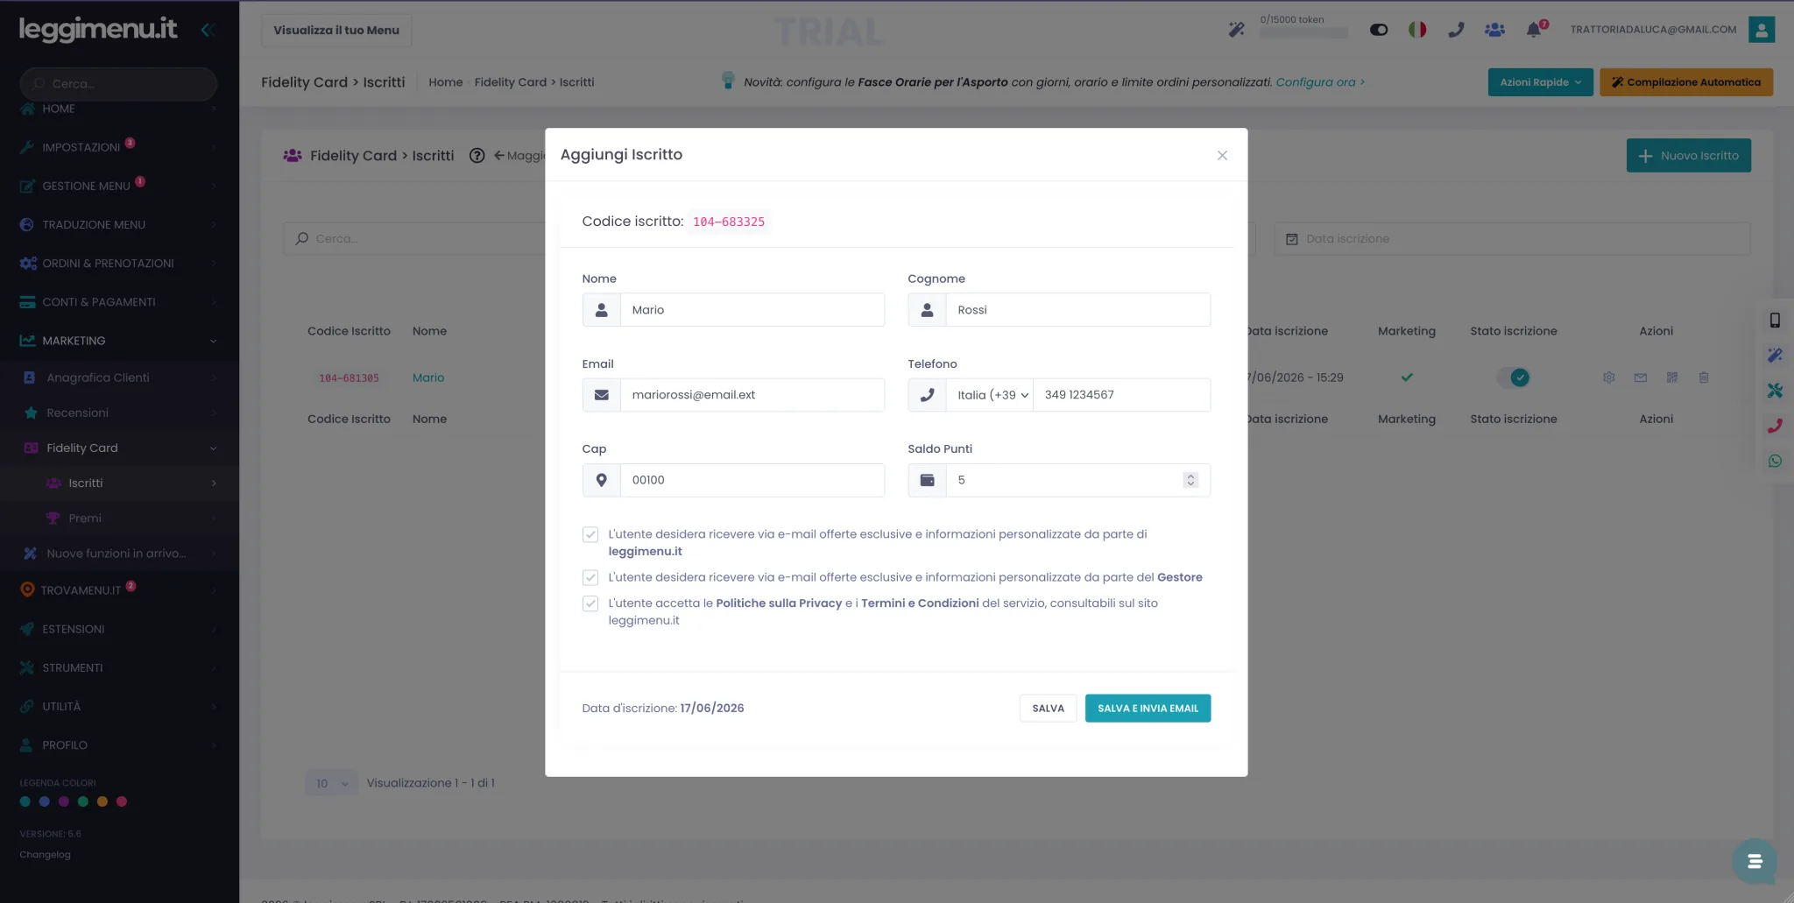
Task: Click the Politiche sulla Privacy link
Action: point(778,603)
